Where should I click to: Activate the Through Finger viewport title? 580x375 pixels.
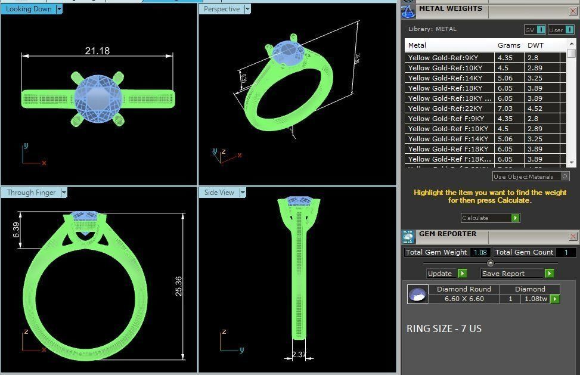31,193
